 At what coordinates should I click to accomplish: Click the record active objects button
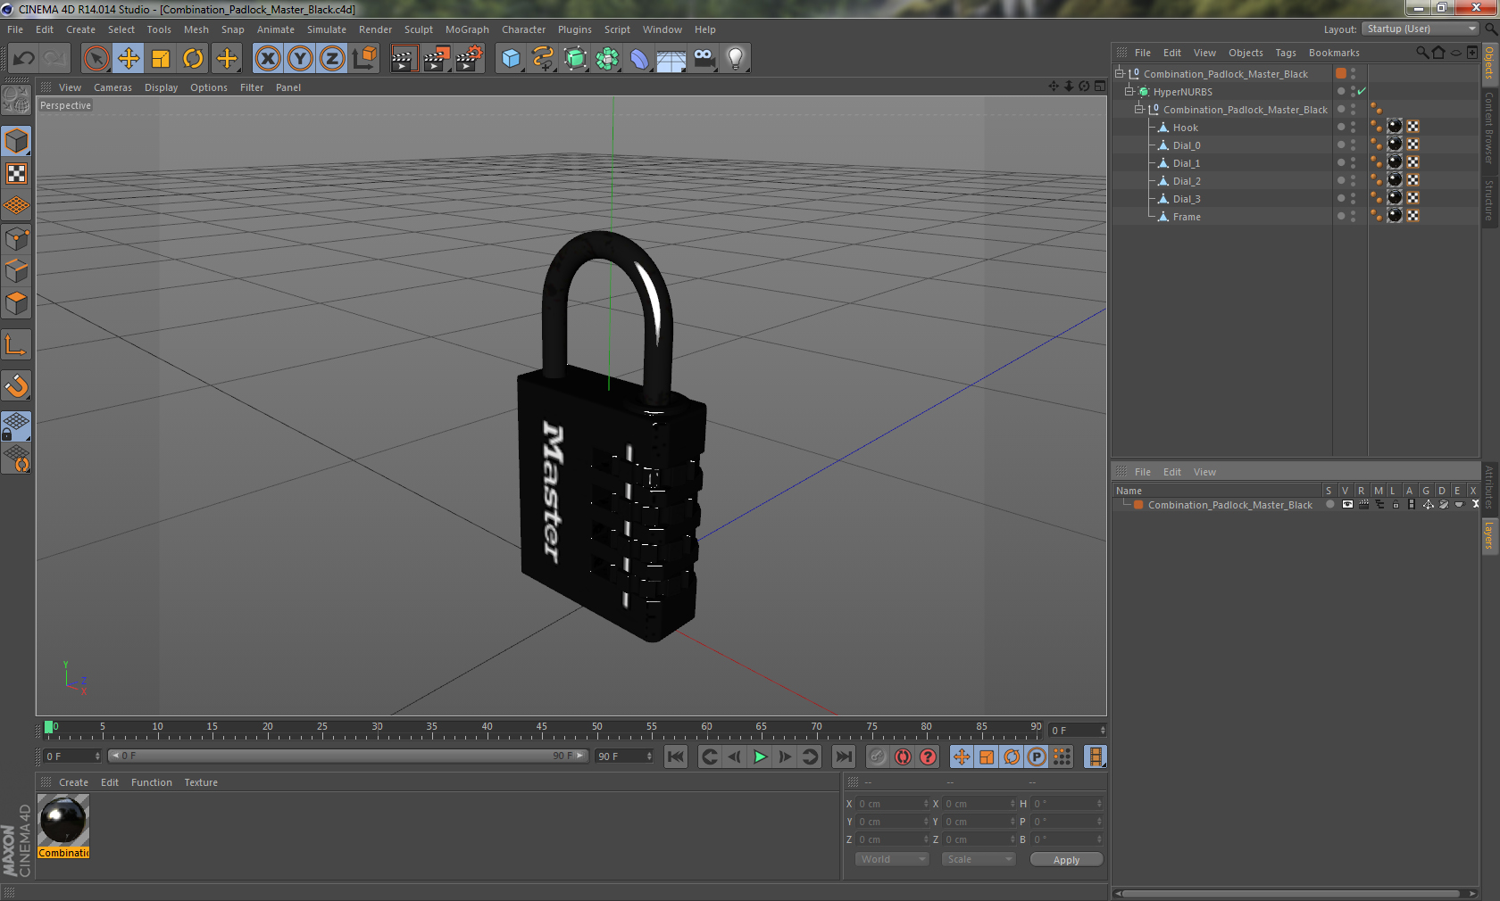(878, 756)
